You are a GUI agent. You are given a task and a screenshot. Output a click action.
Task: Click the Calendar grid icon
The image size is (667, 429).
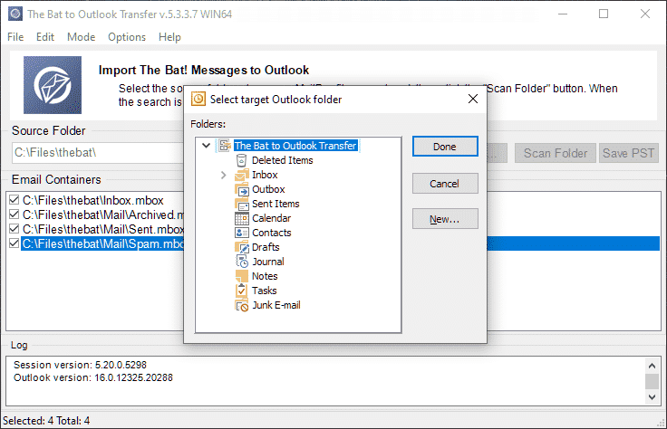242,218
